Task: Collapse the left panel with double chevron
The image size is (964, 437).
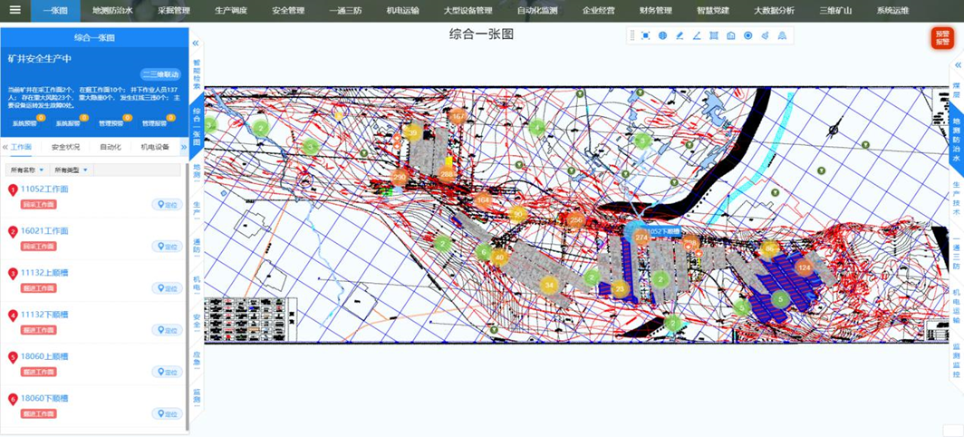Action: tap(196, 44)
